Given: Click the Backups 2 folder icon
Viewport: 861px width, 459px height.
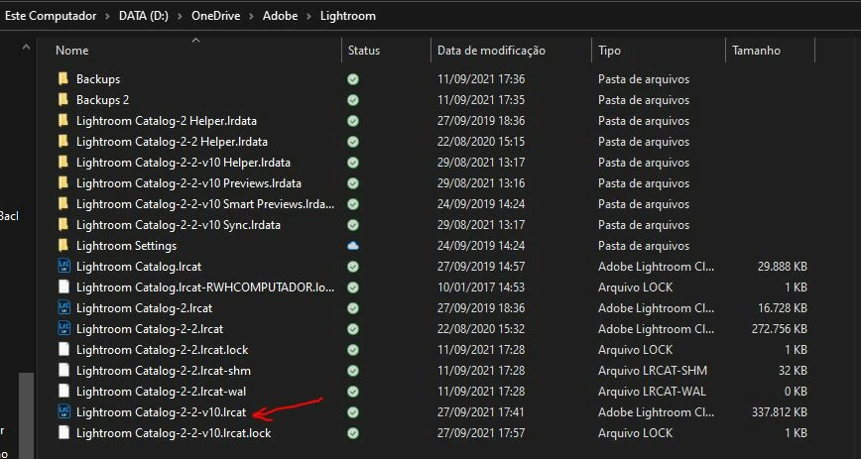Looking at the screenshot, I should pyautogui.click(x=63, y=100).
